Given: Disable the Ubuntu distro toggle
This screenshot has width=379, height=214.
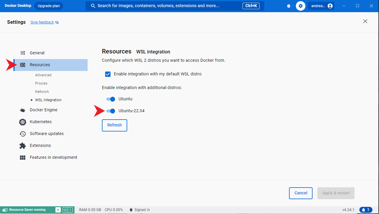Looking at the screenshot, I should coord(111,99).
